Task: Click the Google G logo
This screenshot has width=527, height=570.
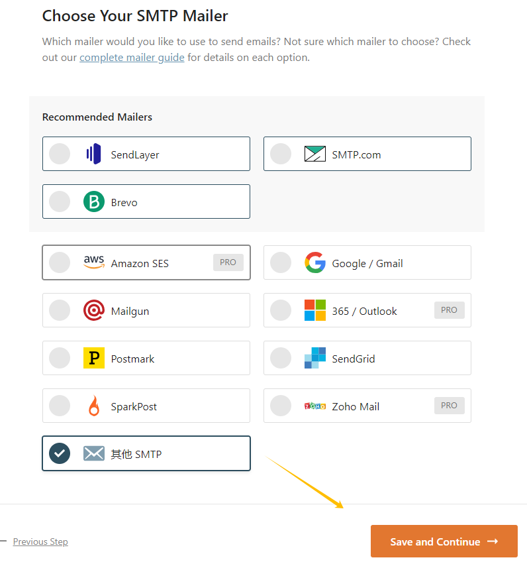Action: pos(314,262)
